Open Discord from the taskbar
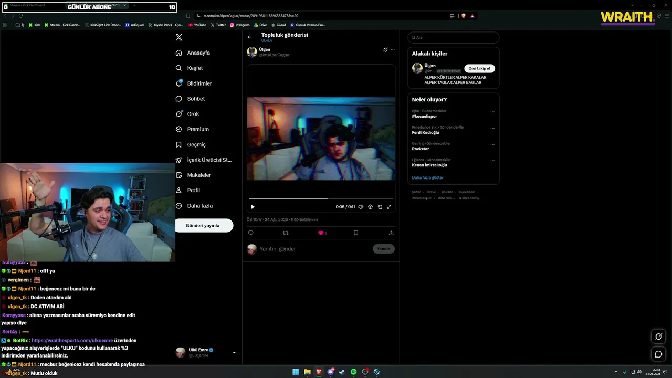 [330, 372]
